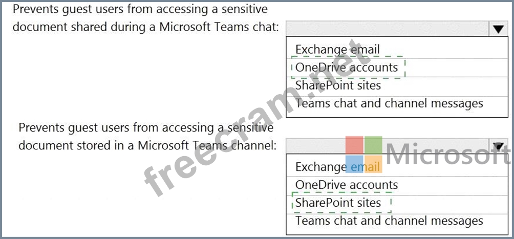Click the green square of the Microsoft logo

(374, 145)
